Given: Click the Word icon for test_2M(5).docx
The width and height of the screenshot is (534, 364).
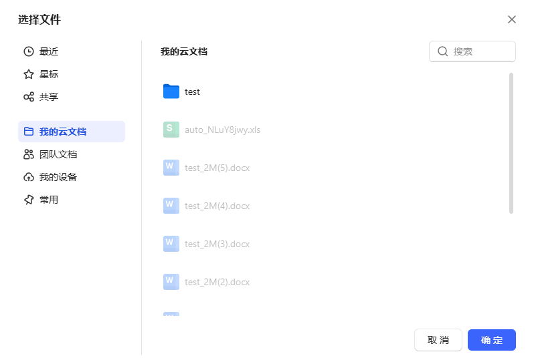Looking at the screenshot, I should pyautogui.click(x=171, y=168).
